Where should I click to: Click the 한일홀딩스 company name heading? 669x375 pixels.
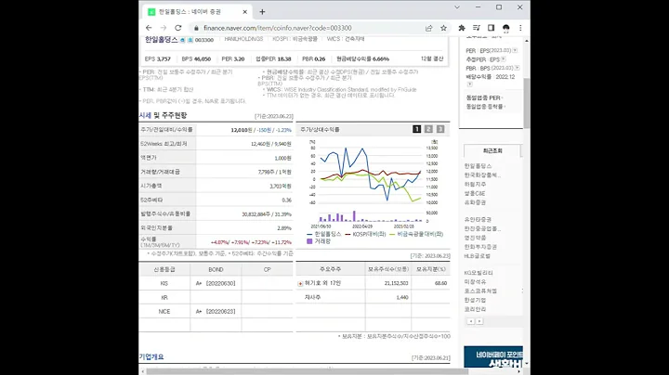click(161, 40)
